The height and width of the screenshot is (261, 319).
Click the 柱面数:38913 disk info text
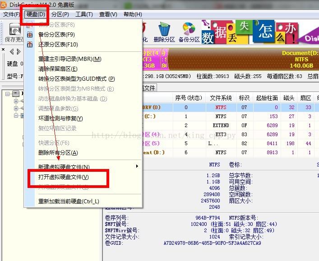(x=213, y=76)
